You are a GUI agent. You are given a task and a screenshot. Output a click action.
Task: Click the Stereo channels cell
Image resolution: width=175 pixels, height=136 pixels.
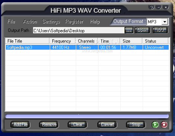(87, 47)
